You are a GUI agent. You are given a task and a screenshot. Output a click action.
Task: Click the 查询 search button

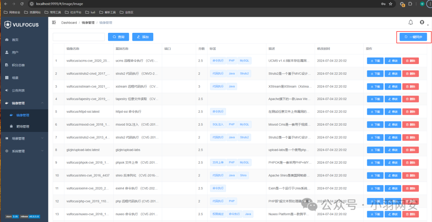[118, 37]
